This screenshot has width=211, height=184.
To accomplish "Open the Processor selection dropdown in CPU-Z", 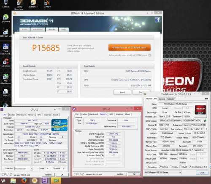I will point(24,168).
